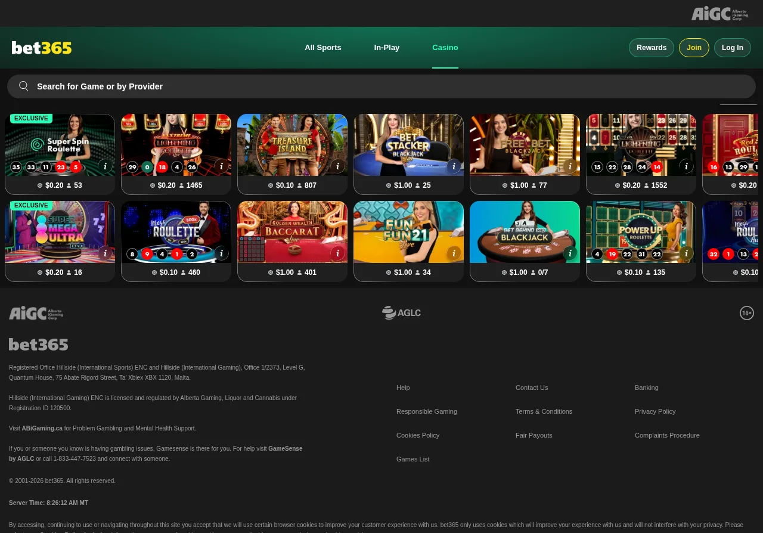Open the Help footer link
Image resolution: width=763 pixels, height=533 pixels.
pyautogui.click(x=403, y=388)
